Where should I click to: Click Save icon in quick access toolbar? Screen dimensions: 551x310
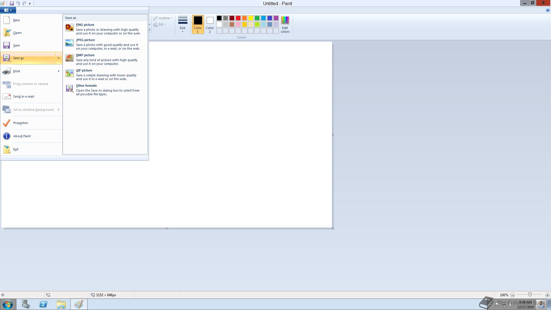coord(12,3)
